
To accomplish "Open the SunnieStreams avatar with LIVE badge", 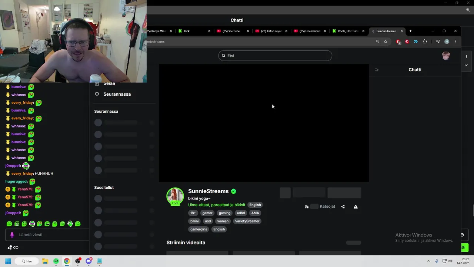I will pyautogui.click(x=175, y=196).
